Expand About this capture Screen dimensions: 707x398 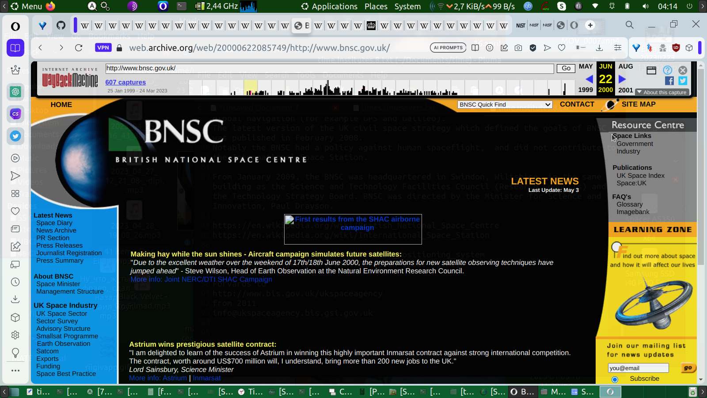point(662,92)
